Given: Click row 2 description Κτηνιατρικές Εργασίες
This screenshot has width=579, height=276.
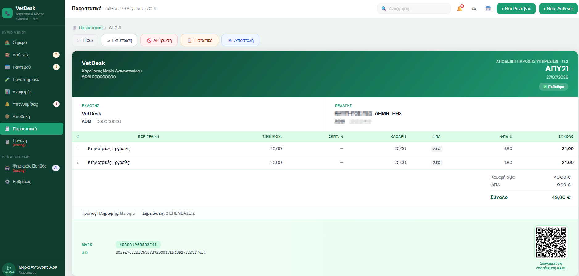Looking at the screenshot, I should click(109, 162).
